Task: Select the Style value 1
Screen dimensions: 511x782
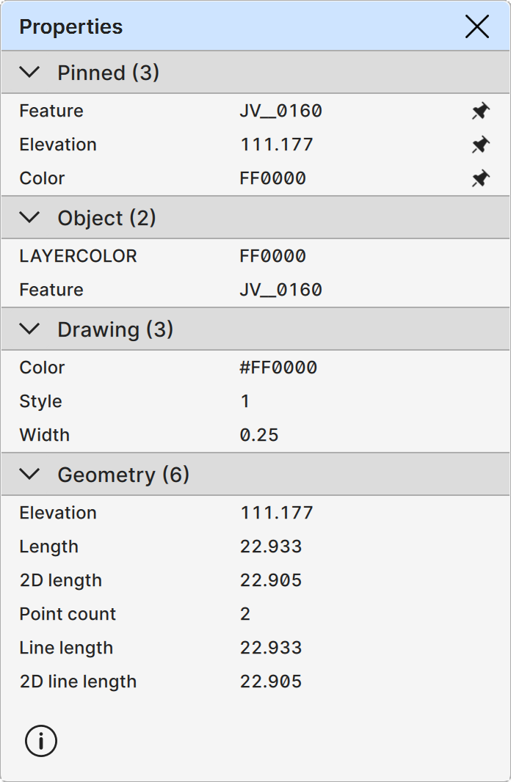Action: click(x=245, y=401)
